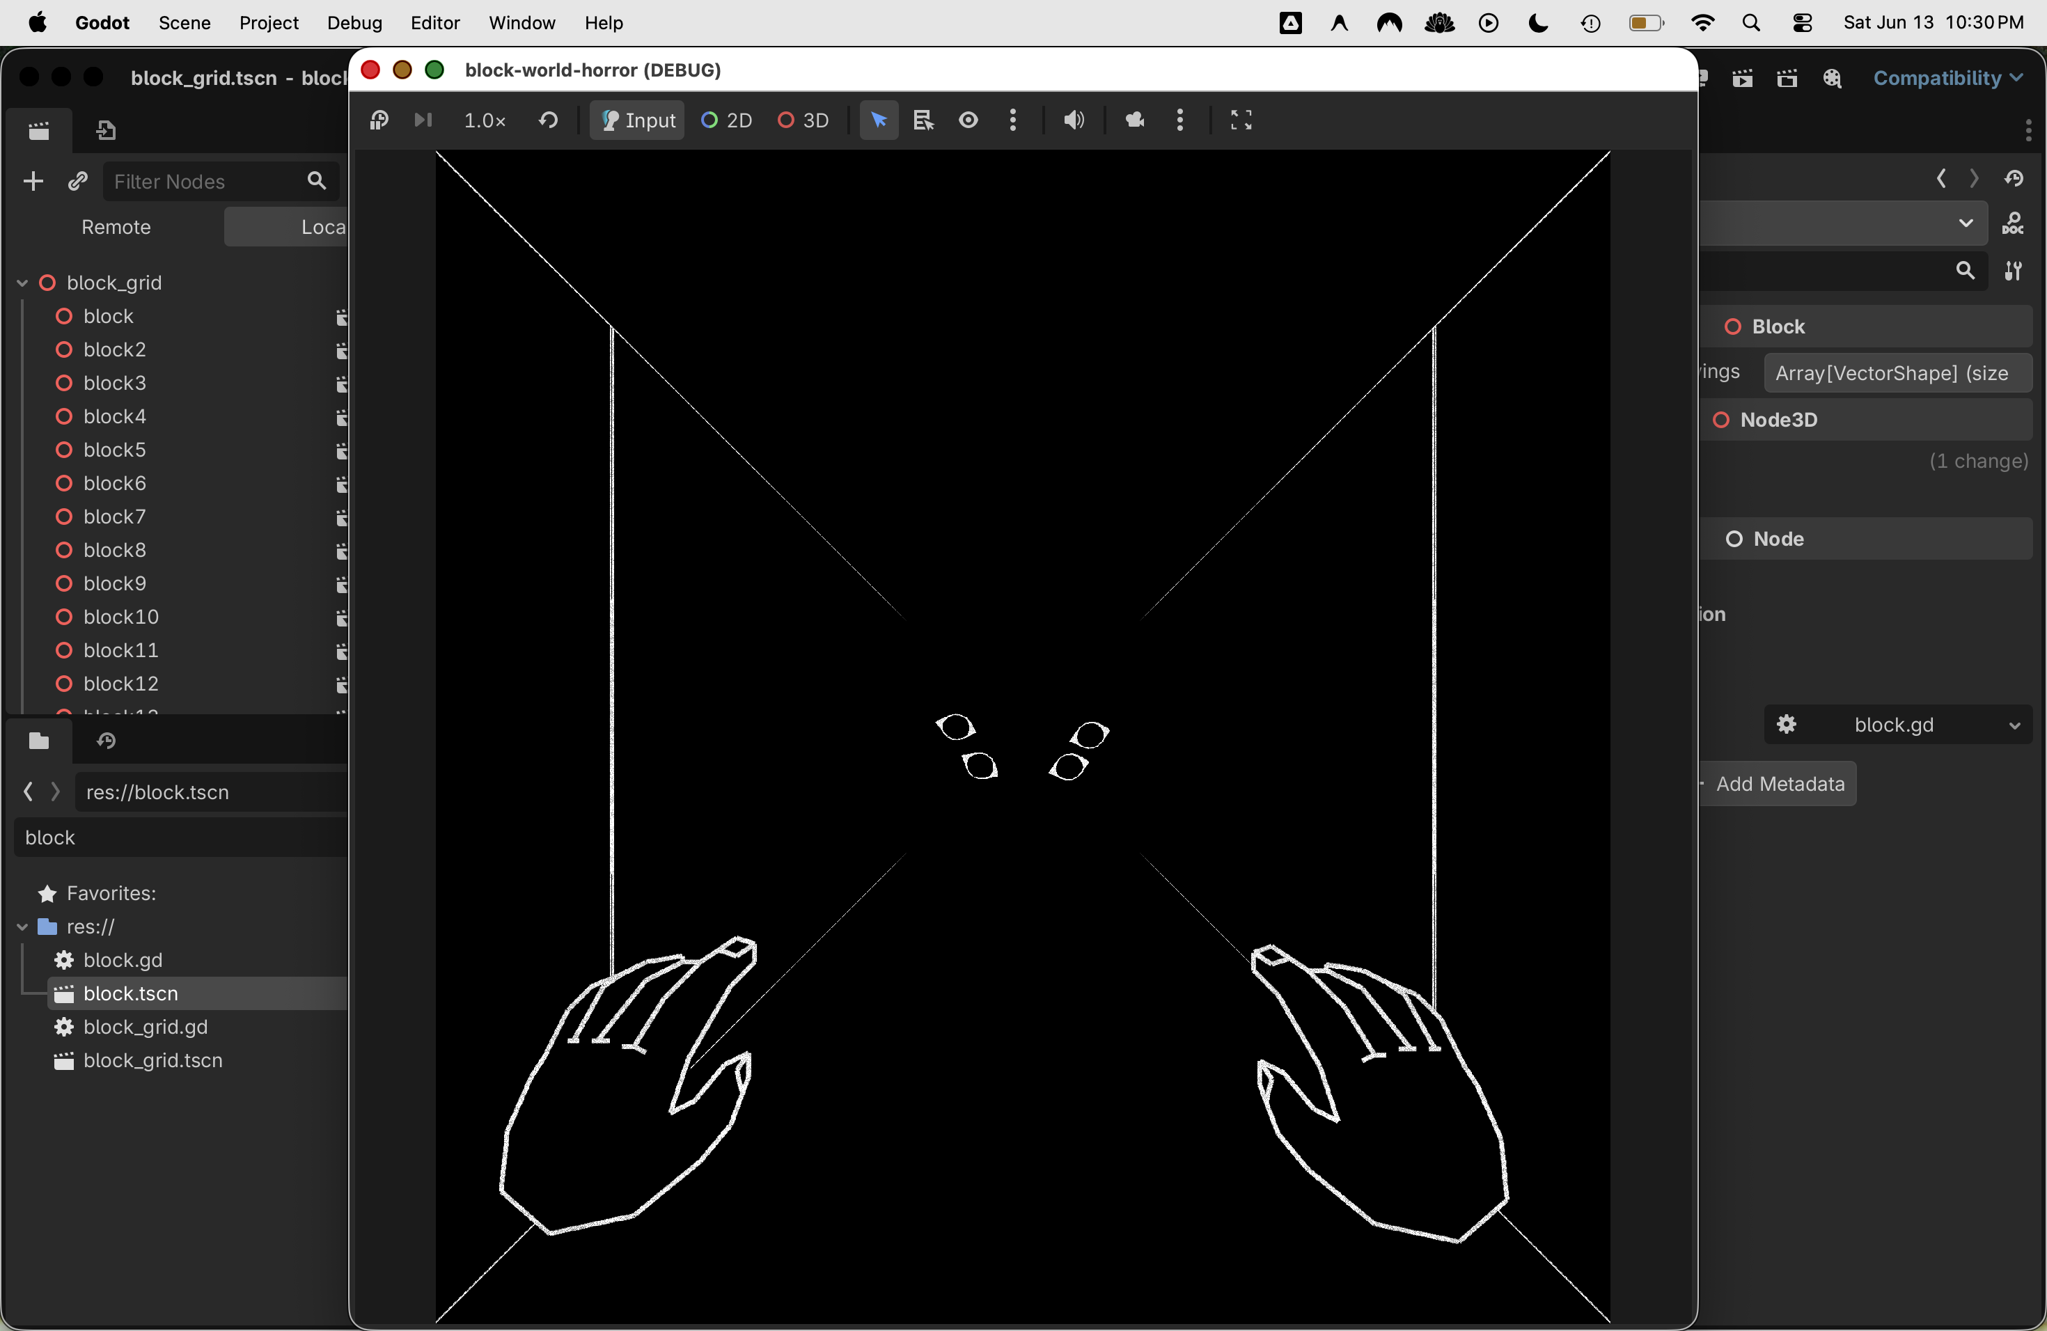Click the next-frame step icon
Screen dimensions: 2047x1331
click(x=423, y=120)
